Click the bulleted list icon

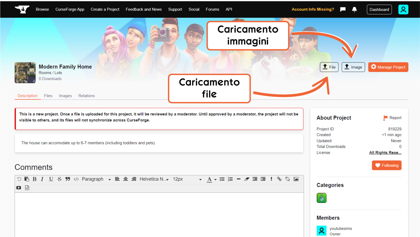[x=222, y=179]
